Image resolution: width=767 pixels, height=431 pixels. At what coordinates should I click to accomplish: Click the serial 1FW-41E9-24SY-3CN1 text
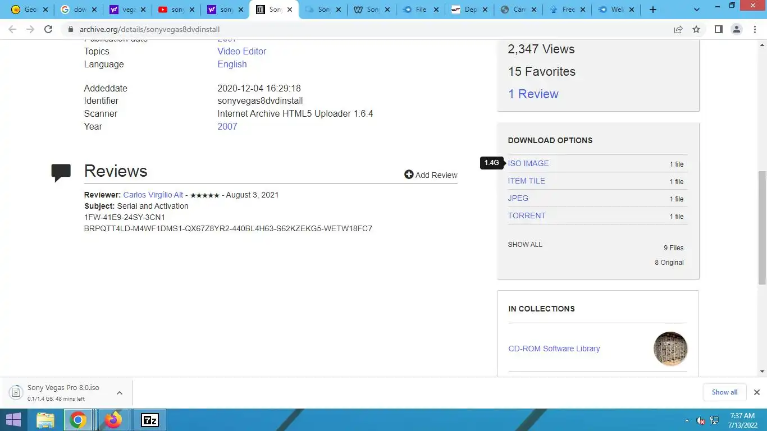pos(124,217)
